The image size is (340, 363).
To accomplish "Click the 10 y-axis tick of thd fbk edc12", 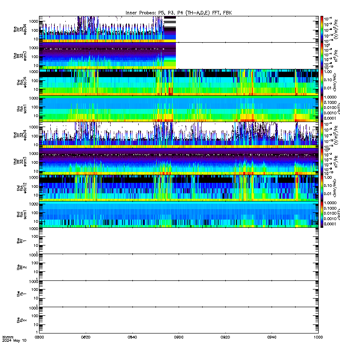I will [x=36, y=195].
